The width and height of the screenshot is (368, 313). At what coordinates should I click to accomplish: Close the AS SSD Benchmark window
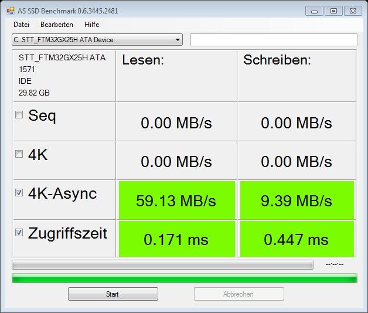pos(353,11)
